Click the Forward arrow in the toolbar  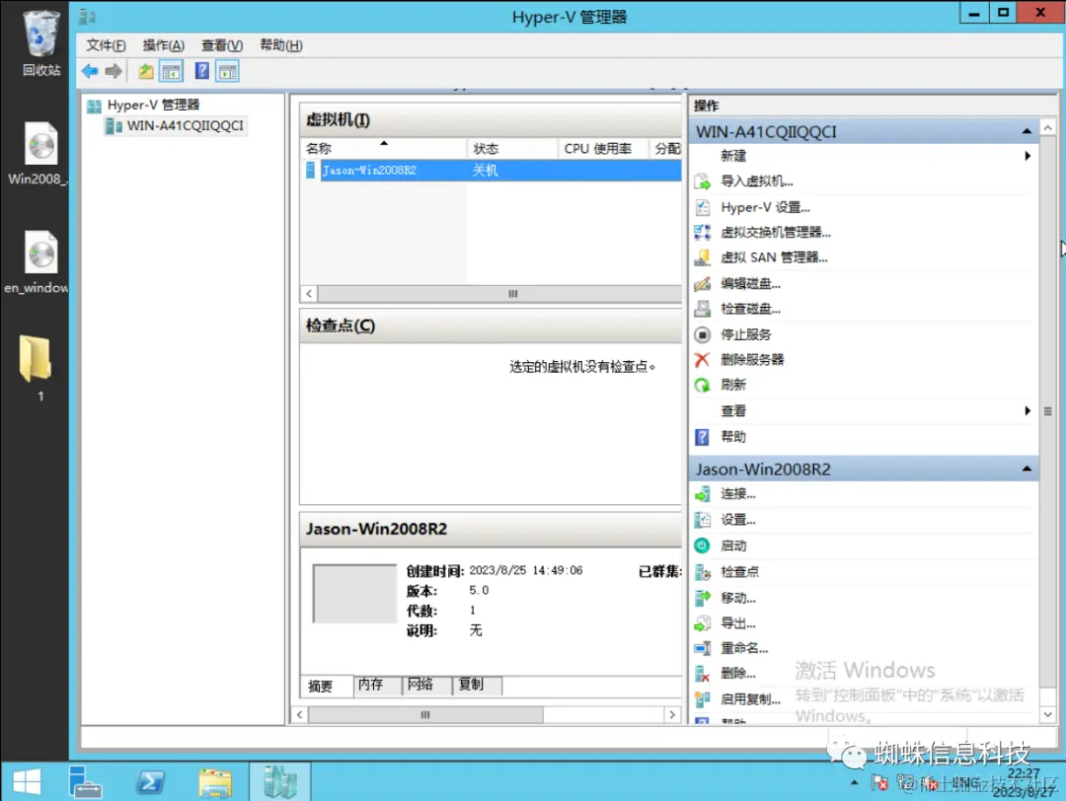coord(114,71)
